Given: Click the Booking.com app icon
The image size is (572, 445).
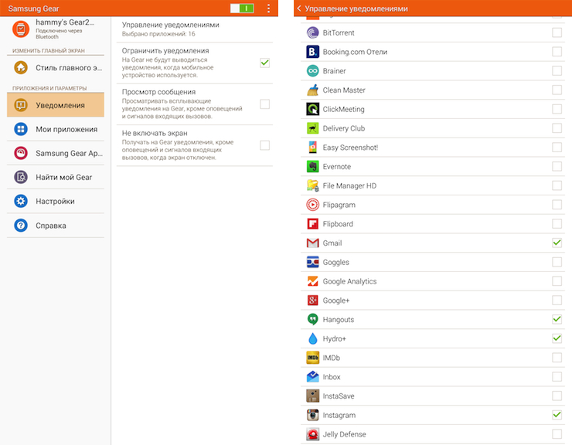Looking at the screenshot, I should point(312,52).
